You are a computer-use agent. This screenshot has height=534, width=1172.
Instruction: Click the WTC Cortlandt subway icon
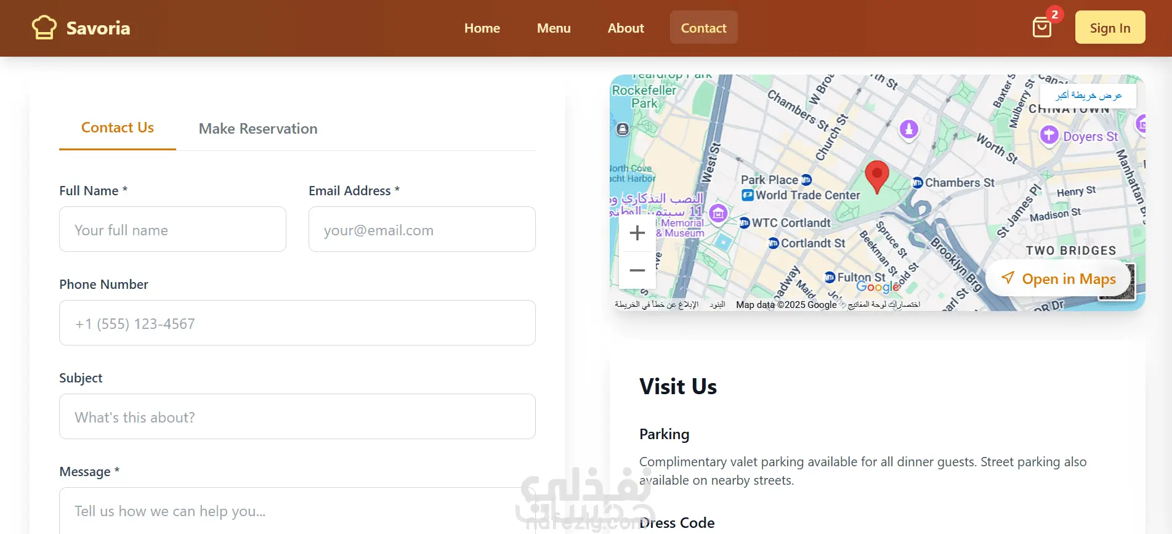coord(745,223)
